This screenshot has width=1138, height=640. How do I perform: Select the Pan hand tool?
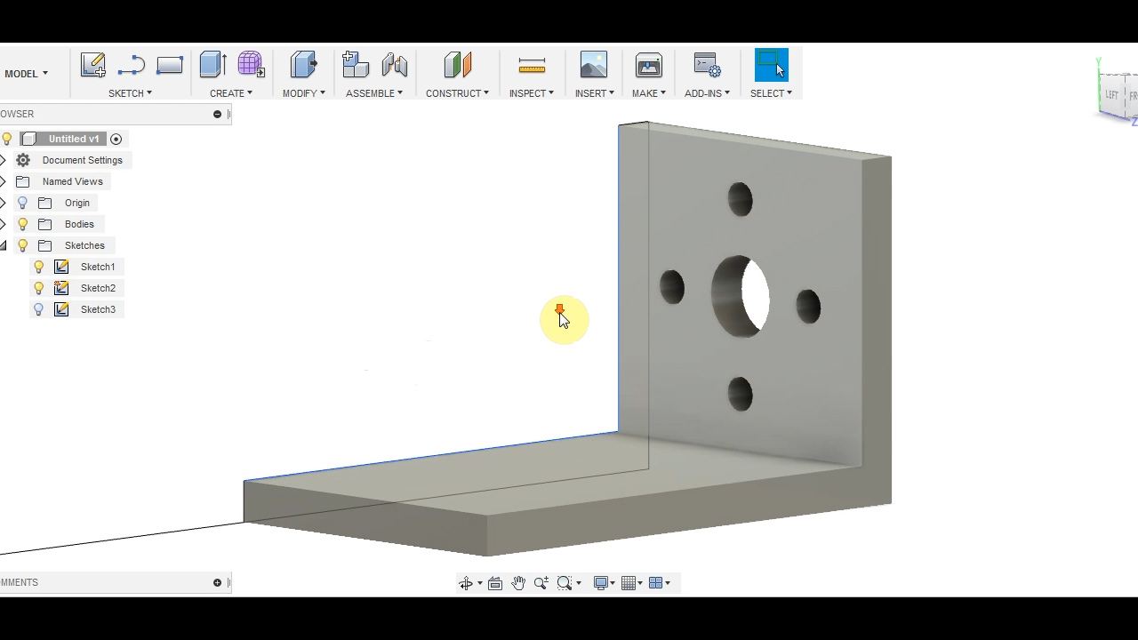518,583
